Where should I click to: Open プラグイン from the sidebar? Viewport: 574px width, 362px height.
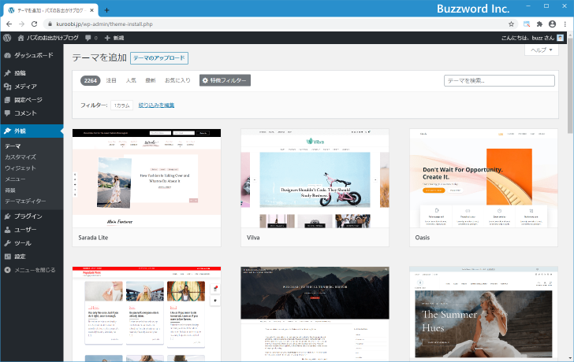pyautogui.click(x=28, y=216)
